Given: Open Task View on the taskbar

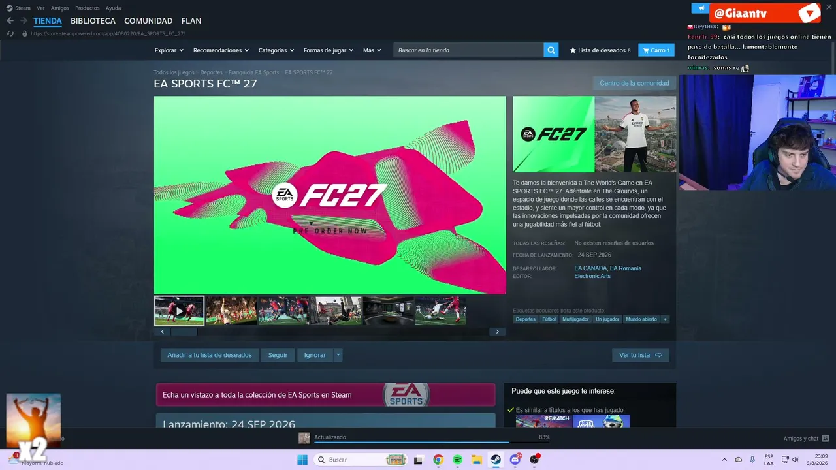Looking at the screenshot, I should [419, 460].
